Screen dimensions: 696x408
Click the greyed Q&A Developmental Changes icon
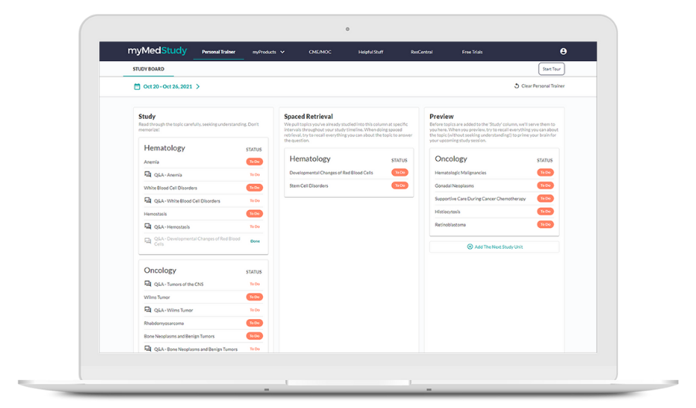[148, 241]
